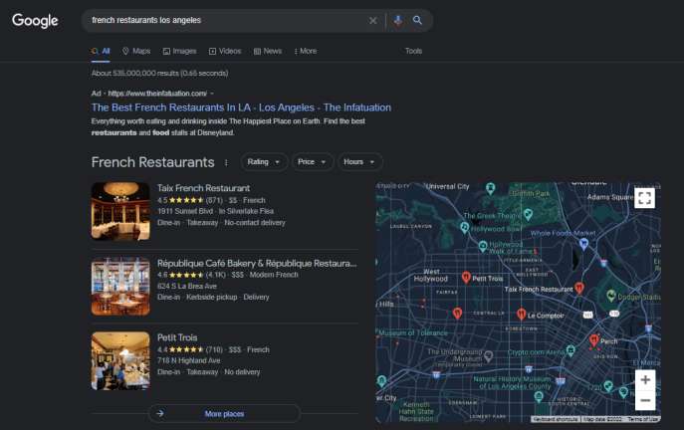Open the Price filter dropdown
The width and height of the screenshot is (684, 430).
[x=312, y=162]
